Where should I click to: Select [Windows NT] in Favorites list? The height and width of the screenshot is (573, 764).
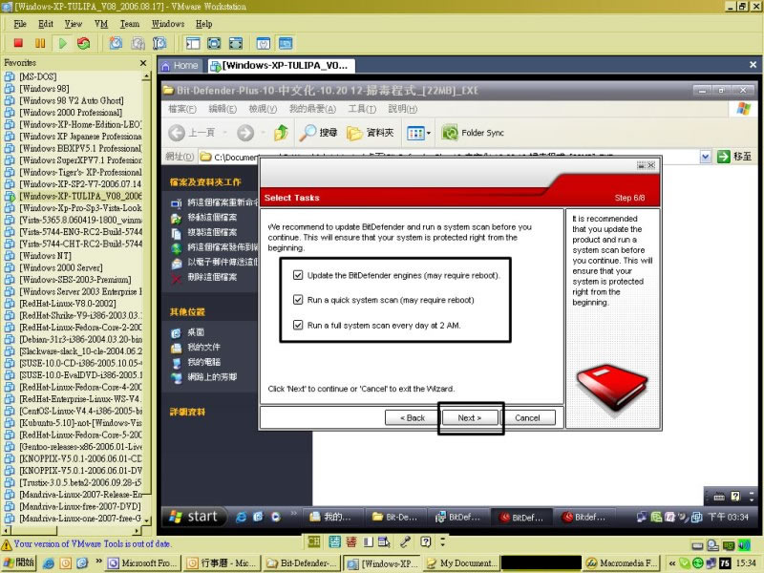45,256
